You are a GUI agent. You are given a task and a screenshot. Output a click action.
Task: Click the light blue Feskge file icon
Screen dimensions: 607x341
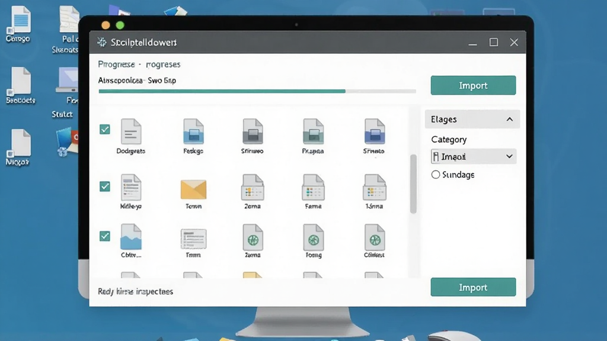click(194, 131)
